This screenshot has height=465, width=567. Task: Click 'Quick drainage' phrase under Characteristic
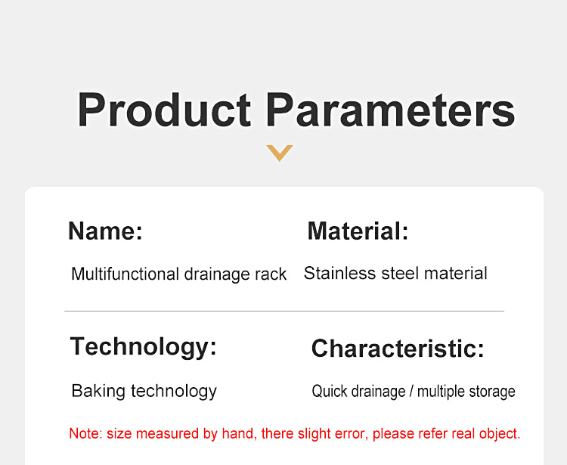coord(358,392)
